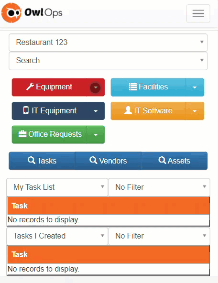
Task: Search Assets with the magnifier button
Action: pyautogui.click(x=174, y=161)
